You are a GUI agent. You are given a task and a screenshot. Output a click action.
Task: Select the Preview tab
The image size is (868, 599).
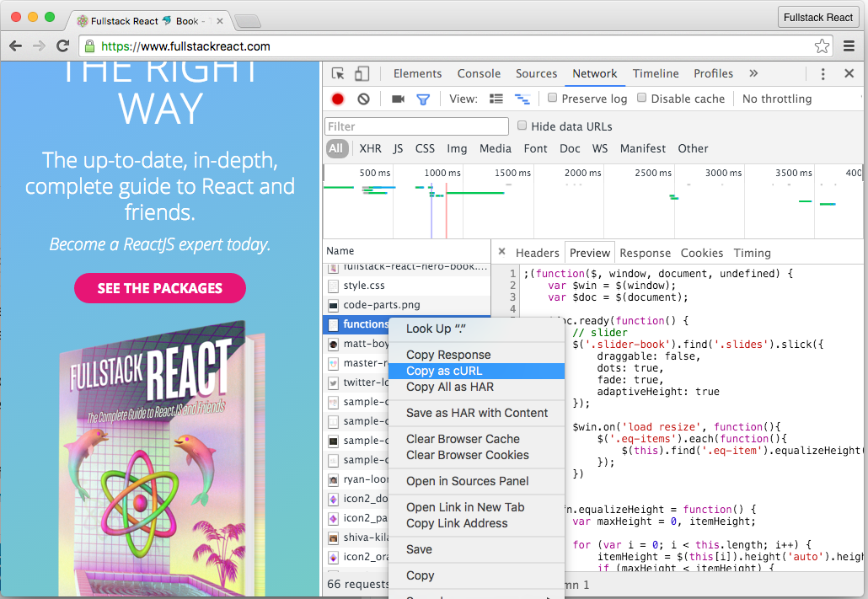coord(590,253)
